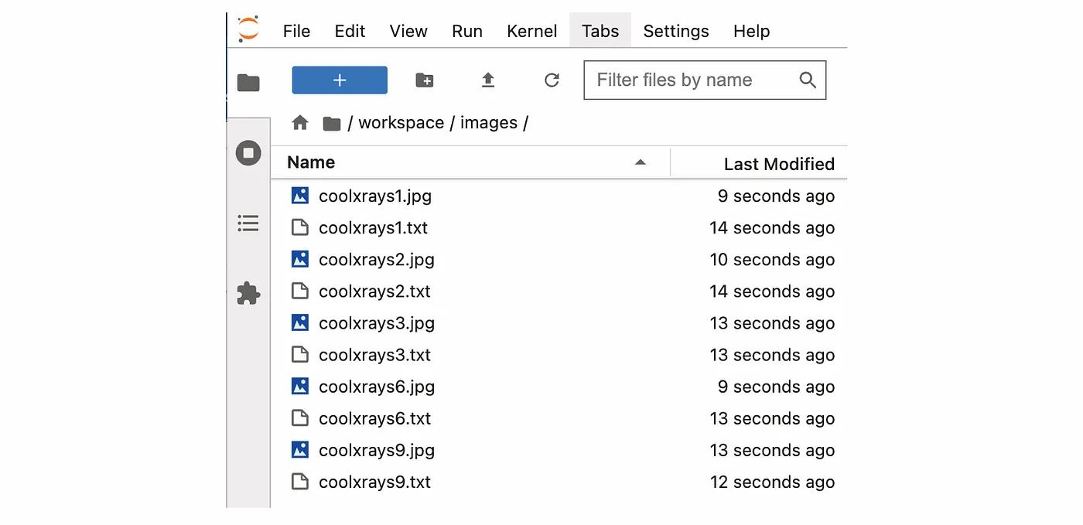Click modified time of coolxrays6.jpg

(x=776, y=387)
